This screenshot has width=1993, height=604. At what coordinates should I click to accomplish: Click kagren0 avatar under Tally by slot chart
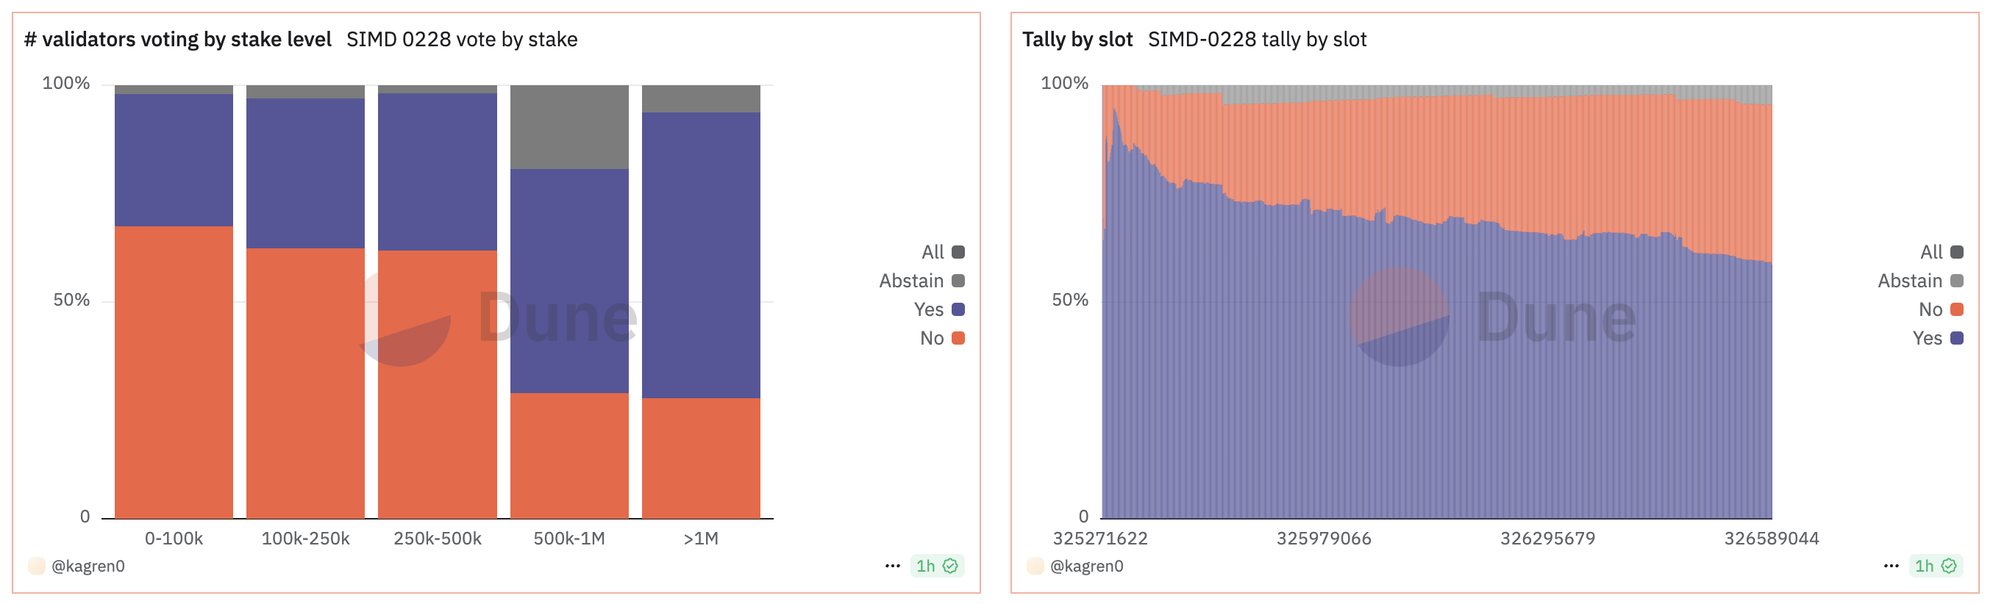point(1035,566)
